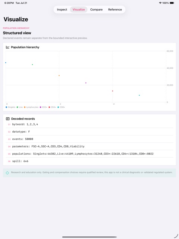Screen dimensions: 179x239
Task: Select the 'spill: 6x6' record row
Action: (x=89, y=161)
